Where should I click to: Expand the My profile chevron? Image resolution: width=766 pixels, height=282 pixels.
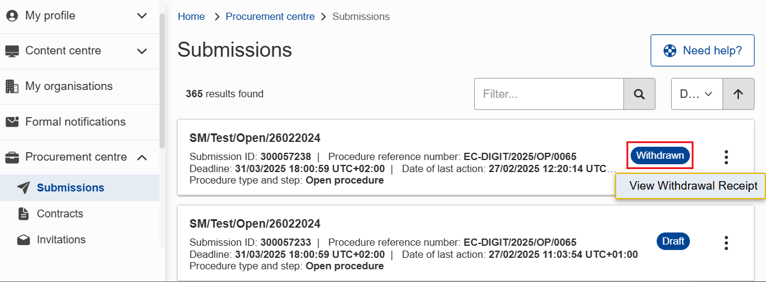pyautogui.click(x=142, y=16)
